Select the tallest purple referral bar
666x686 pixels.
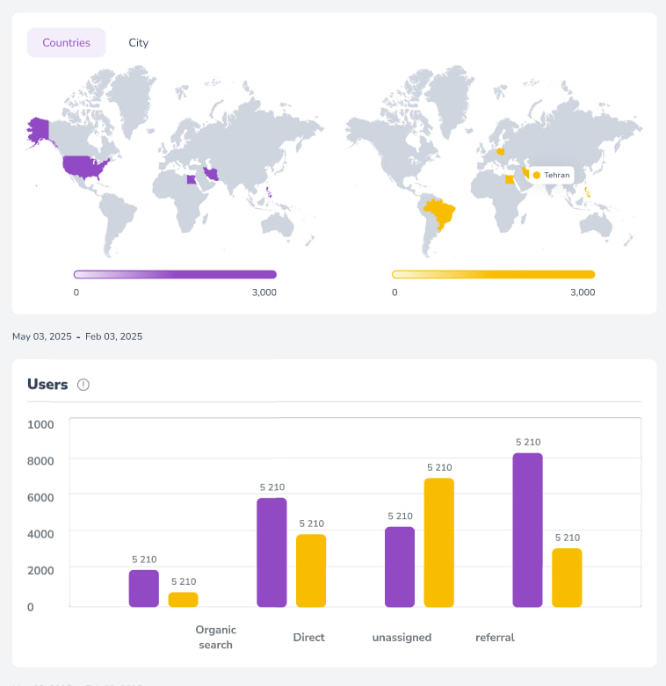pos(527,530)
